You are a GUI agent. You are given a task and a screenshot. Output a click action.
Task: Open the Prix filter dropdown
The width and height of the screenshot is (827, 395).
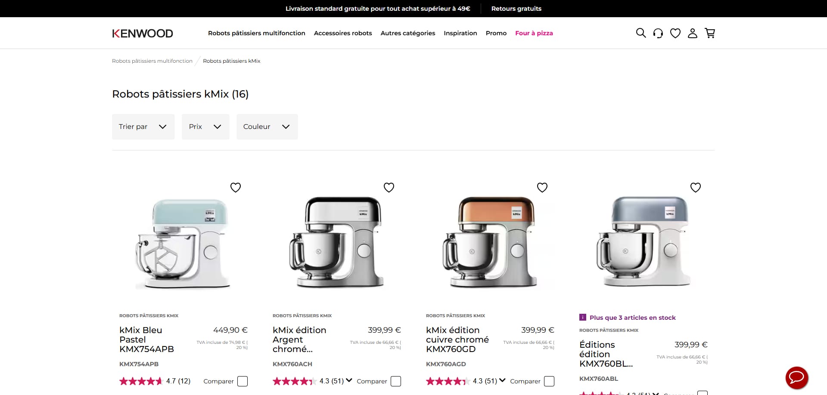click(x=205, y=127)
